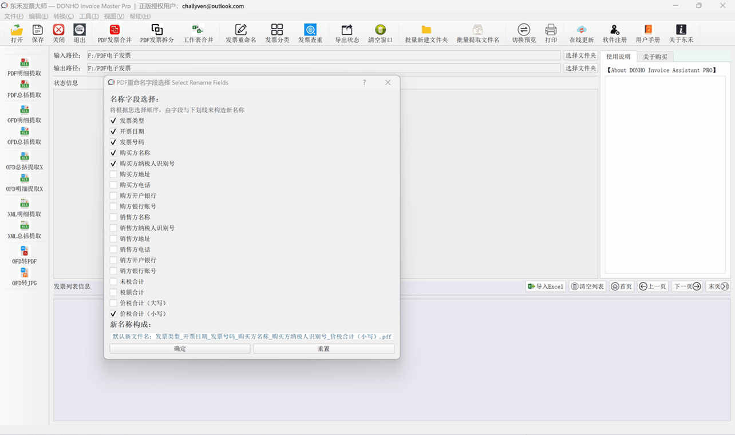Click the 批量新建文件夹 folder icon
This screenshot has width=735, height=435.
click(x=426, y=34)
